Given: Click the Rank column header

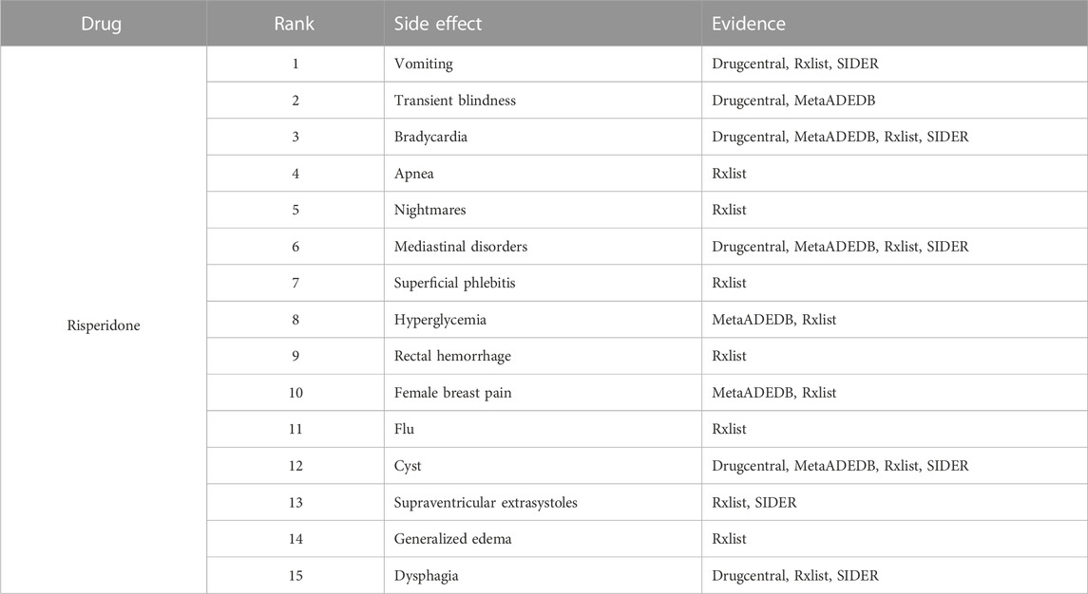Looking at the screenshot, I should click(x=295, y=24).
